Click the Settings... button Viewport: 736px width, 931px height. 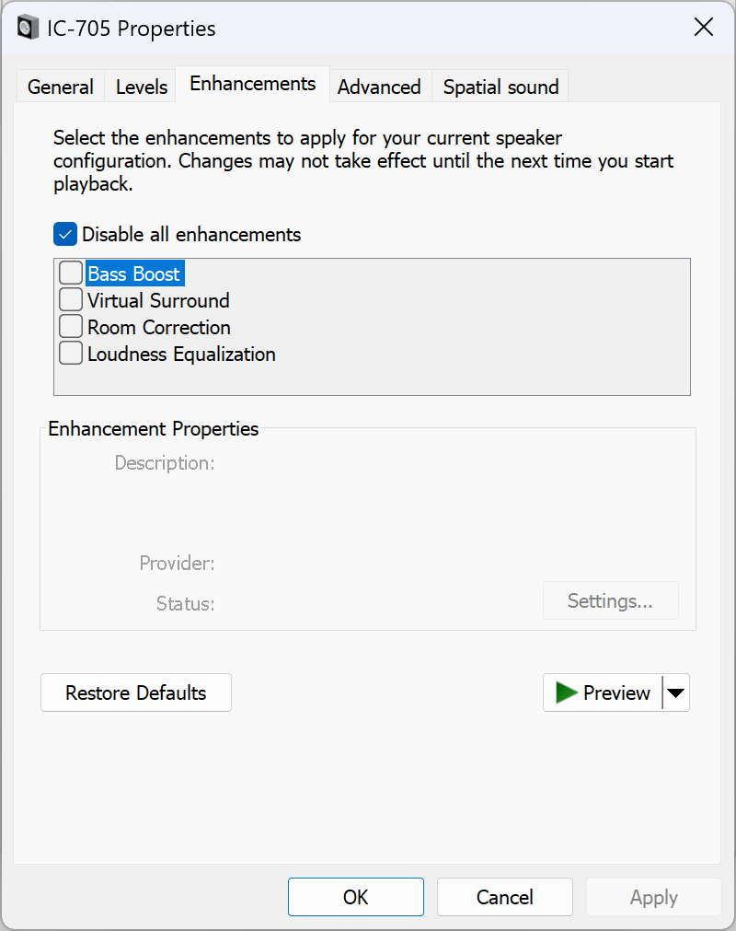click(610, 600)
